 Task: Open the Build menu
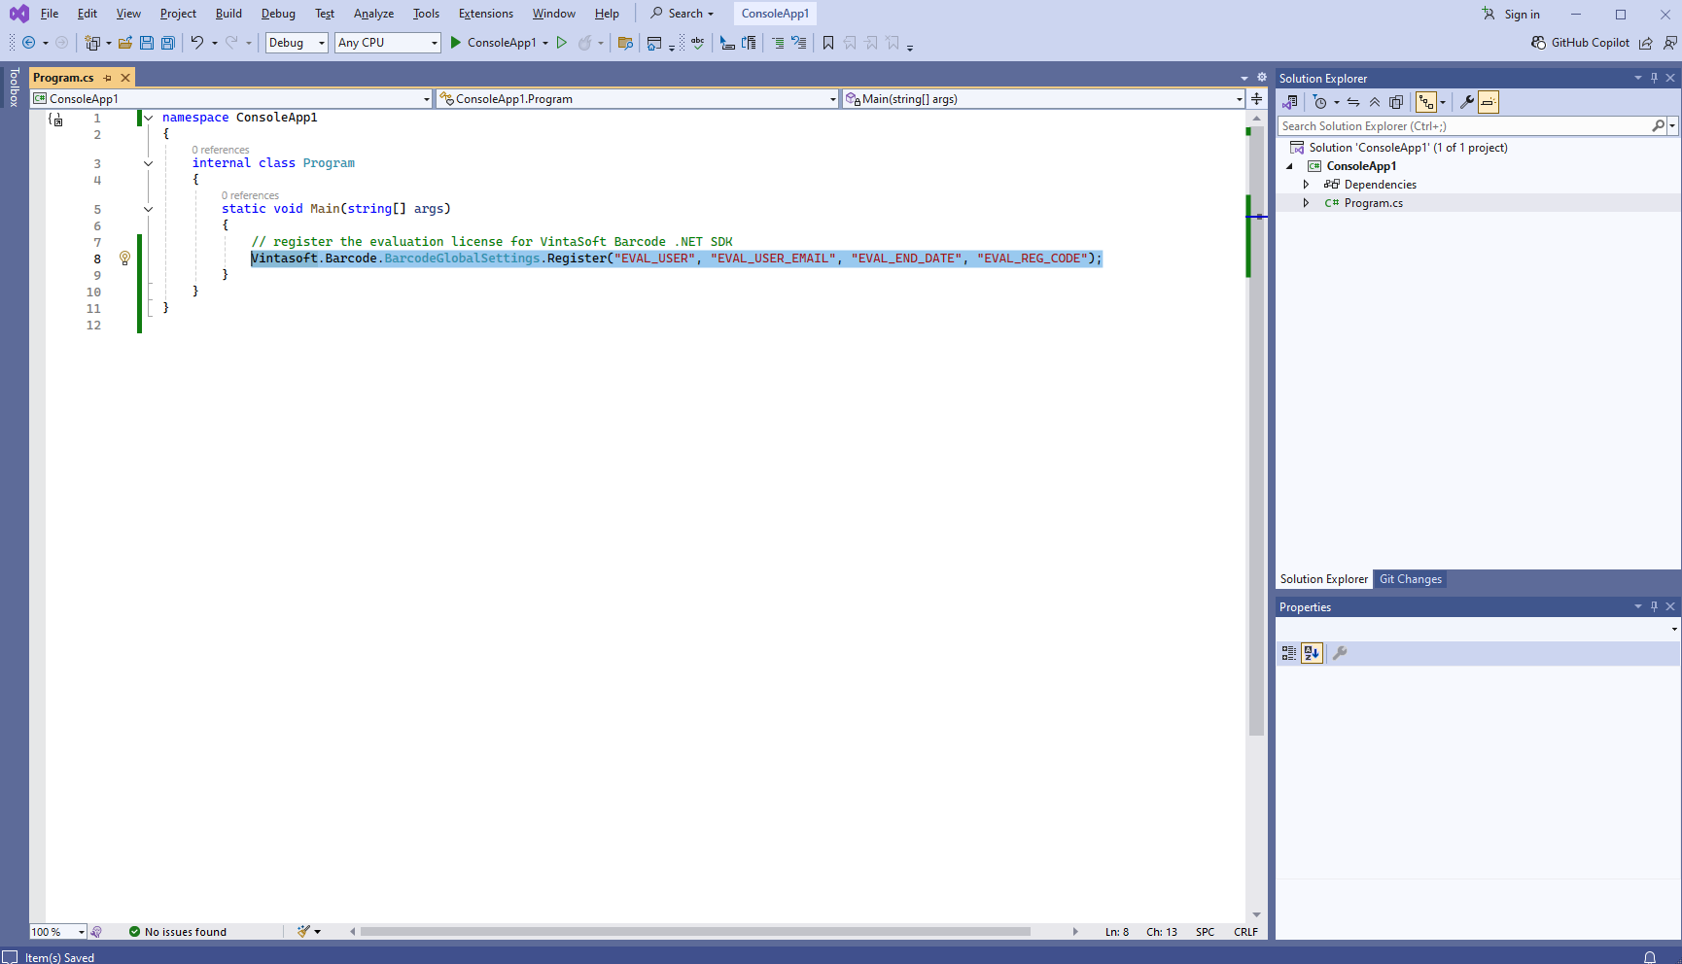click(x=228, y=14)
